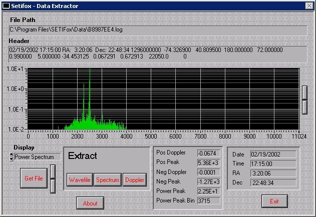The image size is (316, 217).
Task: Close the Setifox window
Action: 309,6
